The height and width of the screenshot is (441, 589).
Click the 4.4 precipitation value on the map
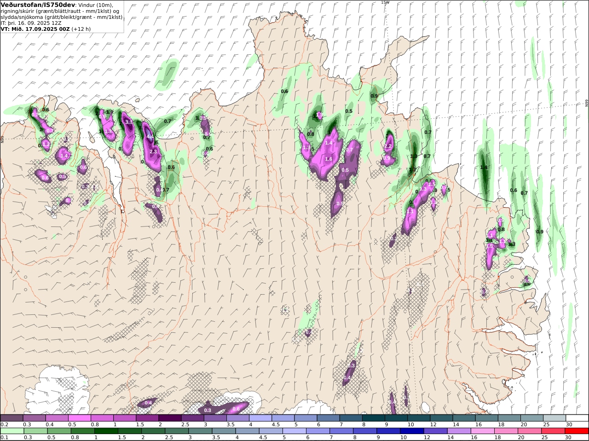[150, 137]
